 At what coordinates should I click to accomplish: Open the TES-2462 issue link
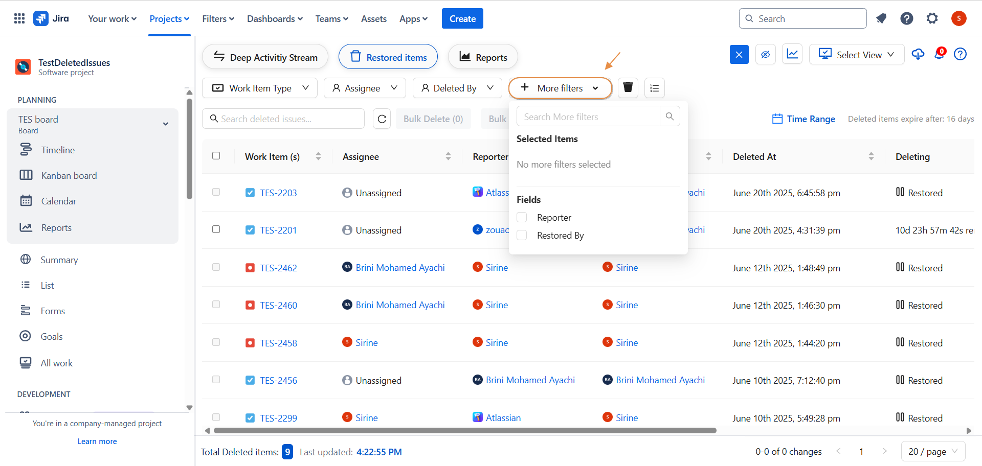tap(278, 268)
